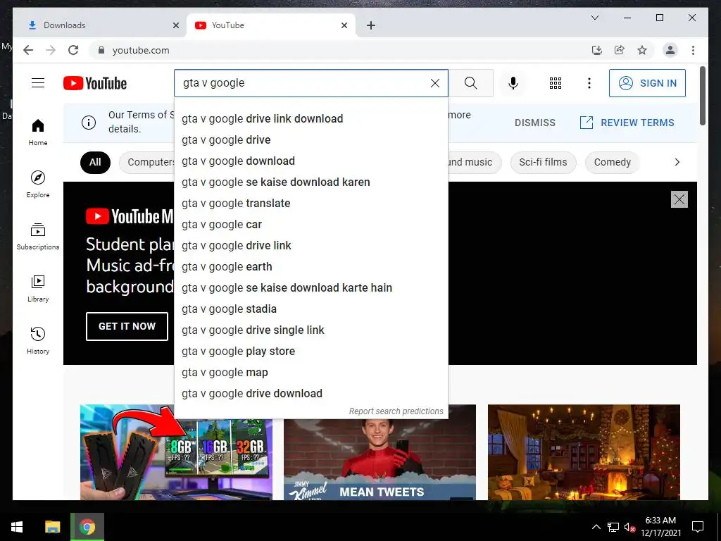721x541 pixels.
Task: Click GET IT NOW for YouTube Music
Action: [x=127, y=326]
